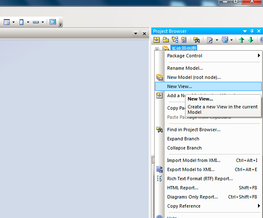
Task: Open Rich Text Format (RTF) Report...
Action: [x=208, y=179]
